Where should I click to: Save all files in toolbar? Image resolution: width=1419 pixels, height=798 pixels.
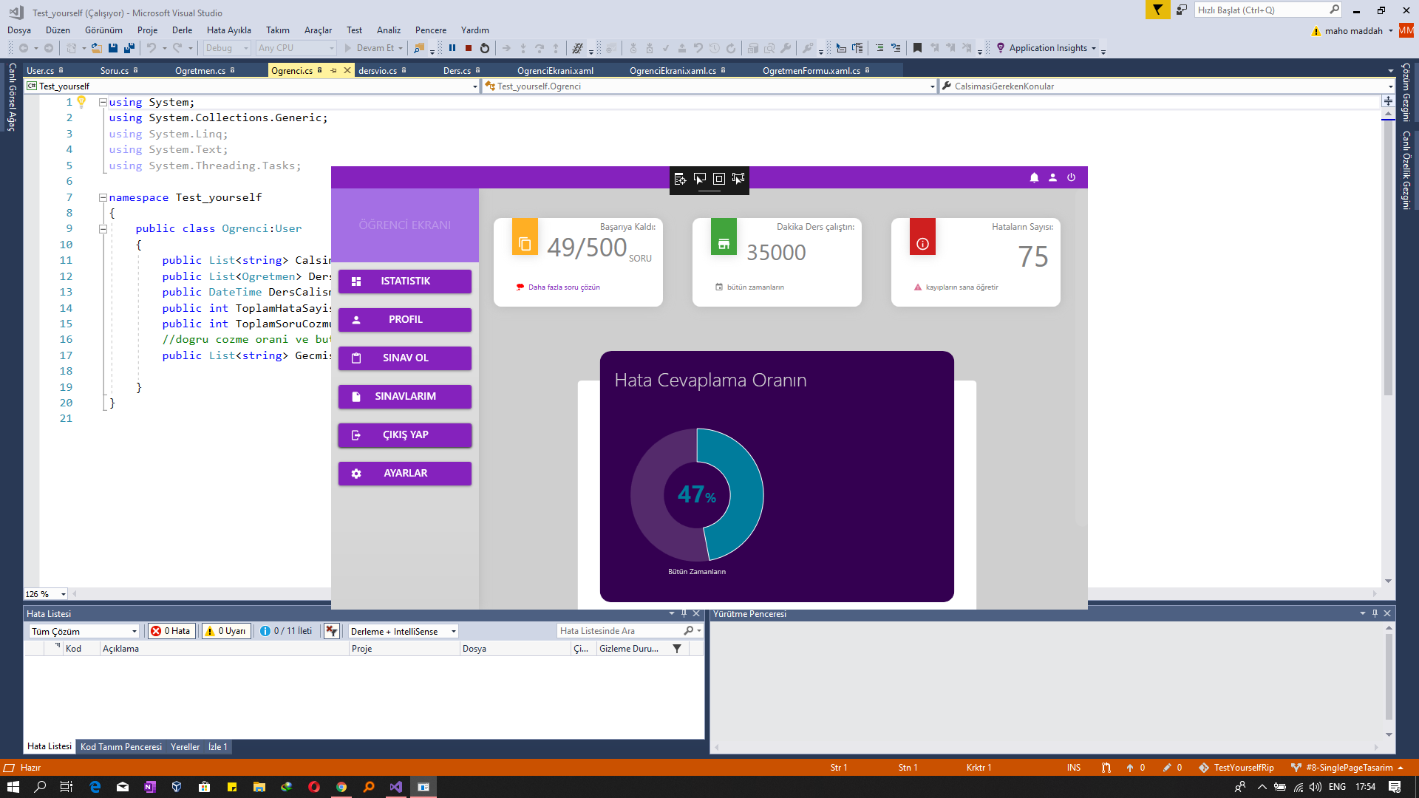[x=129, y=48]
